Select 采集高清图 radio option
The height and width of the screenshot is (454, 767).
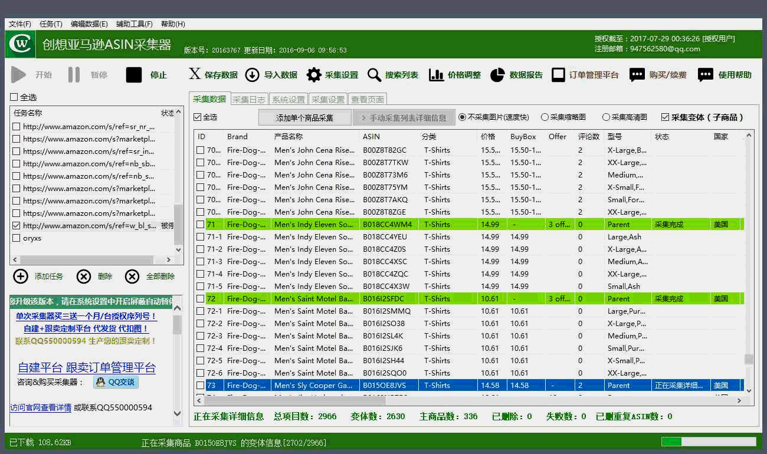[x=606, y=117]
